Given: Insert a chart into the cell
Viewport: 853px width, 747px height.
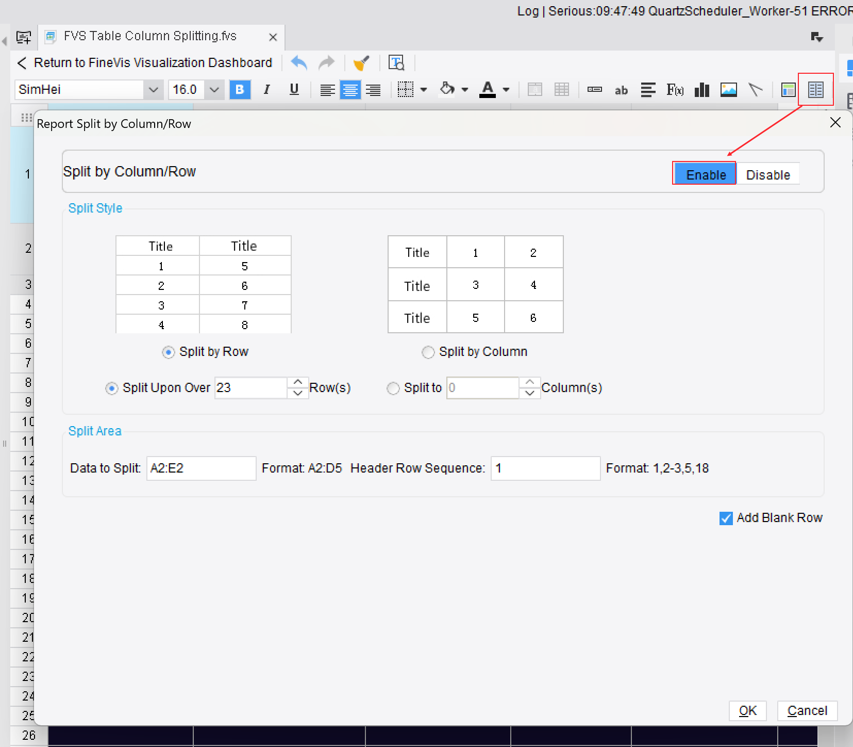Looking at the screenshot, I should 701,90.
